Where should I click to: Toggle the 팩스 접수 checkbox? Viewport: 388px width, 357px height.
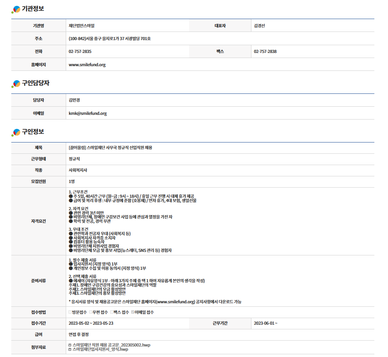(112, 312)
